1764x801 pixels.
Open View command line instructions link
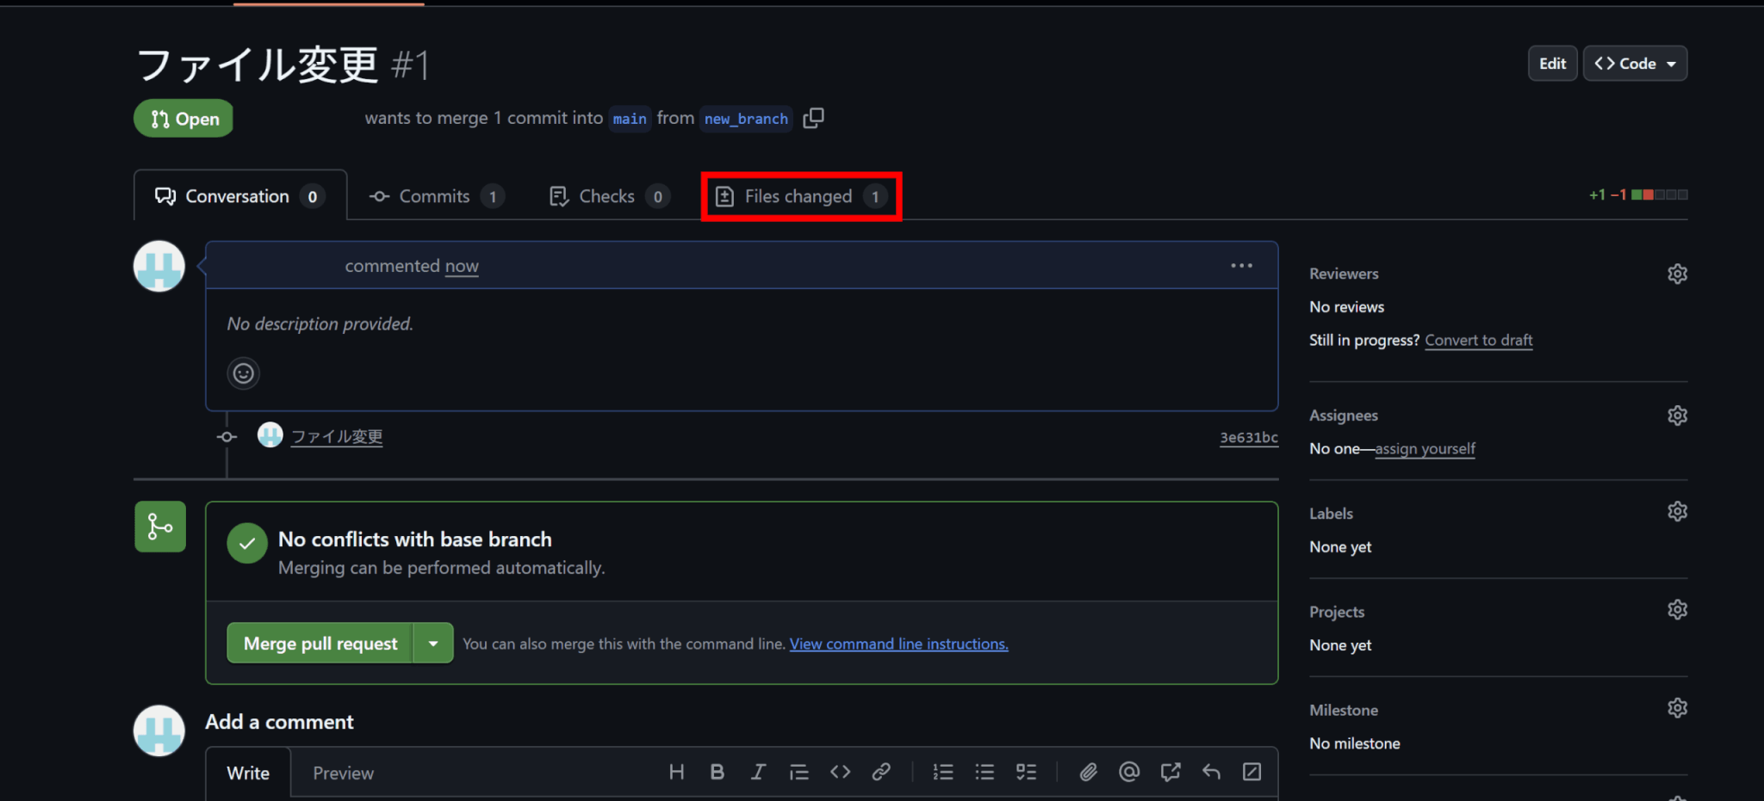pyautogui.click(x=898, y=644)
